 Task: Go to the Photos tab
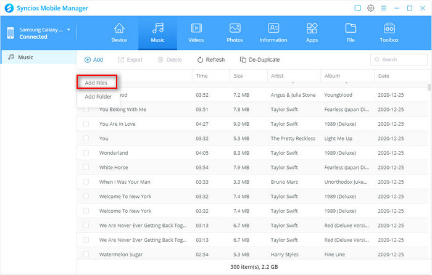point(235,33)
